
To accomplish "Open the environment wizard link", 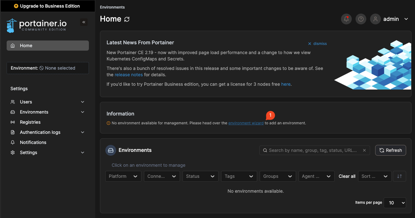I will coord(246,123).
